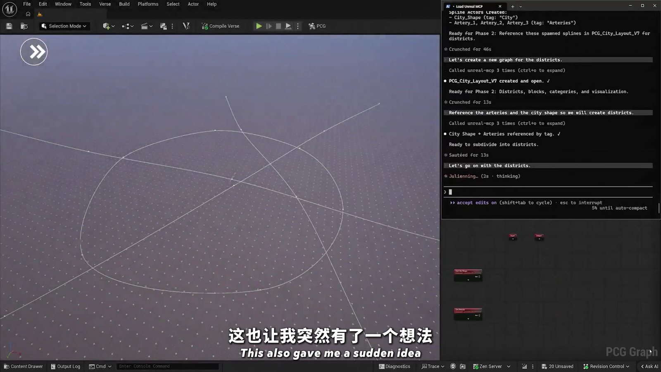This screenshot has width=661, height=372.
Task: Select the orange level tab icon
Action: pos(40,14)
